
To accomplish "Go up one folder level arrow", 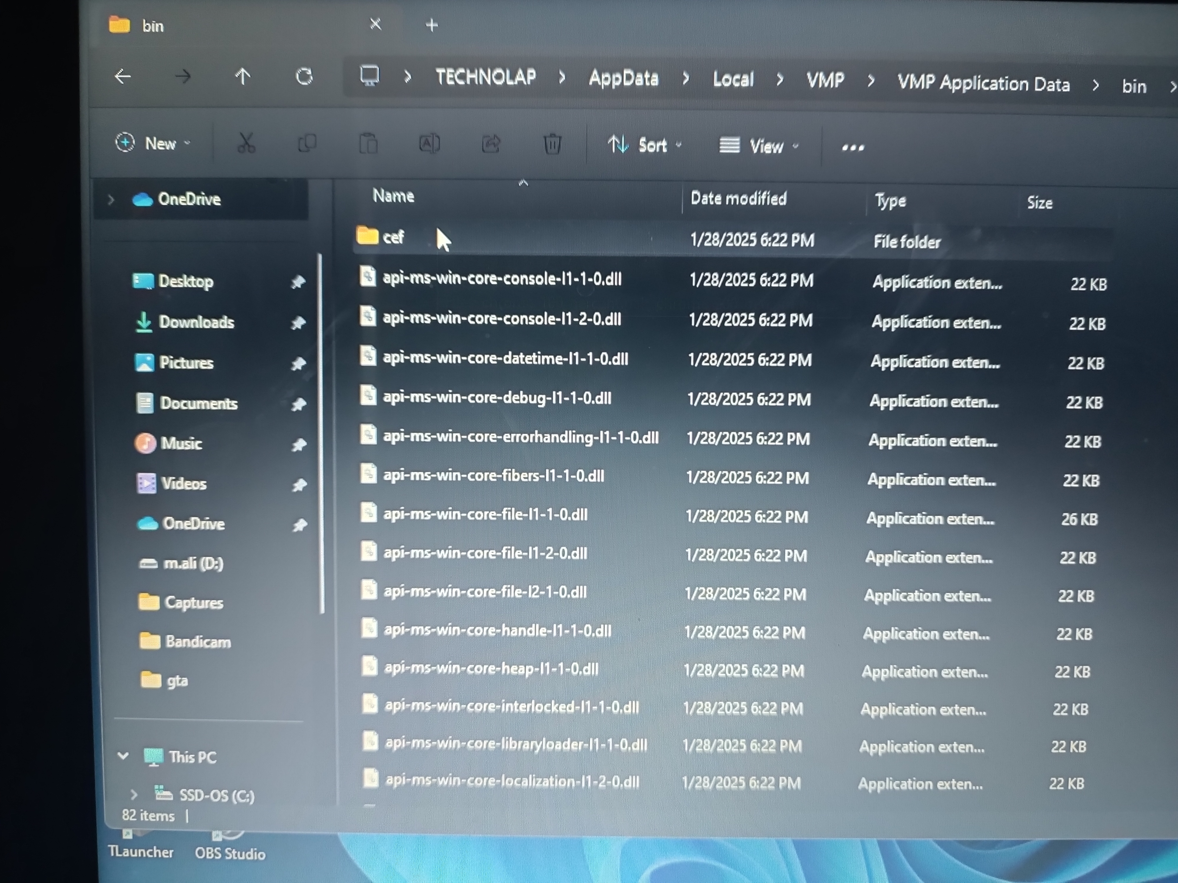I will (243, 77).
